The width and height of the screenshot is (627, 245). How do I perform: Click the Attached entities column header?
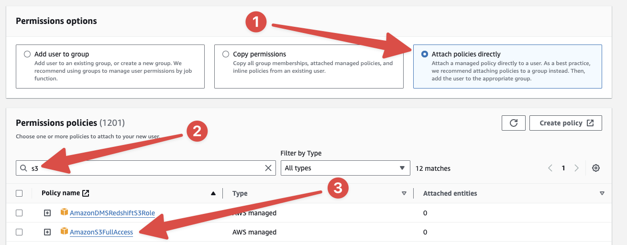(x=450, y=193)
